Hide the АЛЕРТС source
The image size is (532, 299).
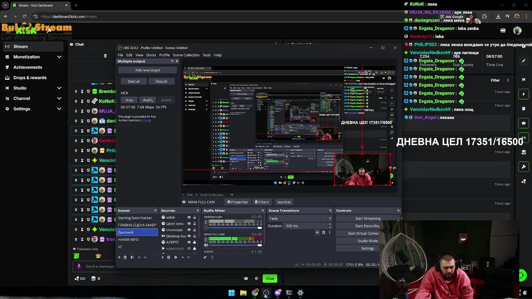tap(189, 242)
